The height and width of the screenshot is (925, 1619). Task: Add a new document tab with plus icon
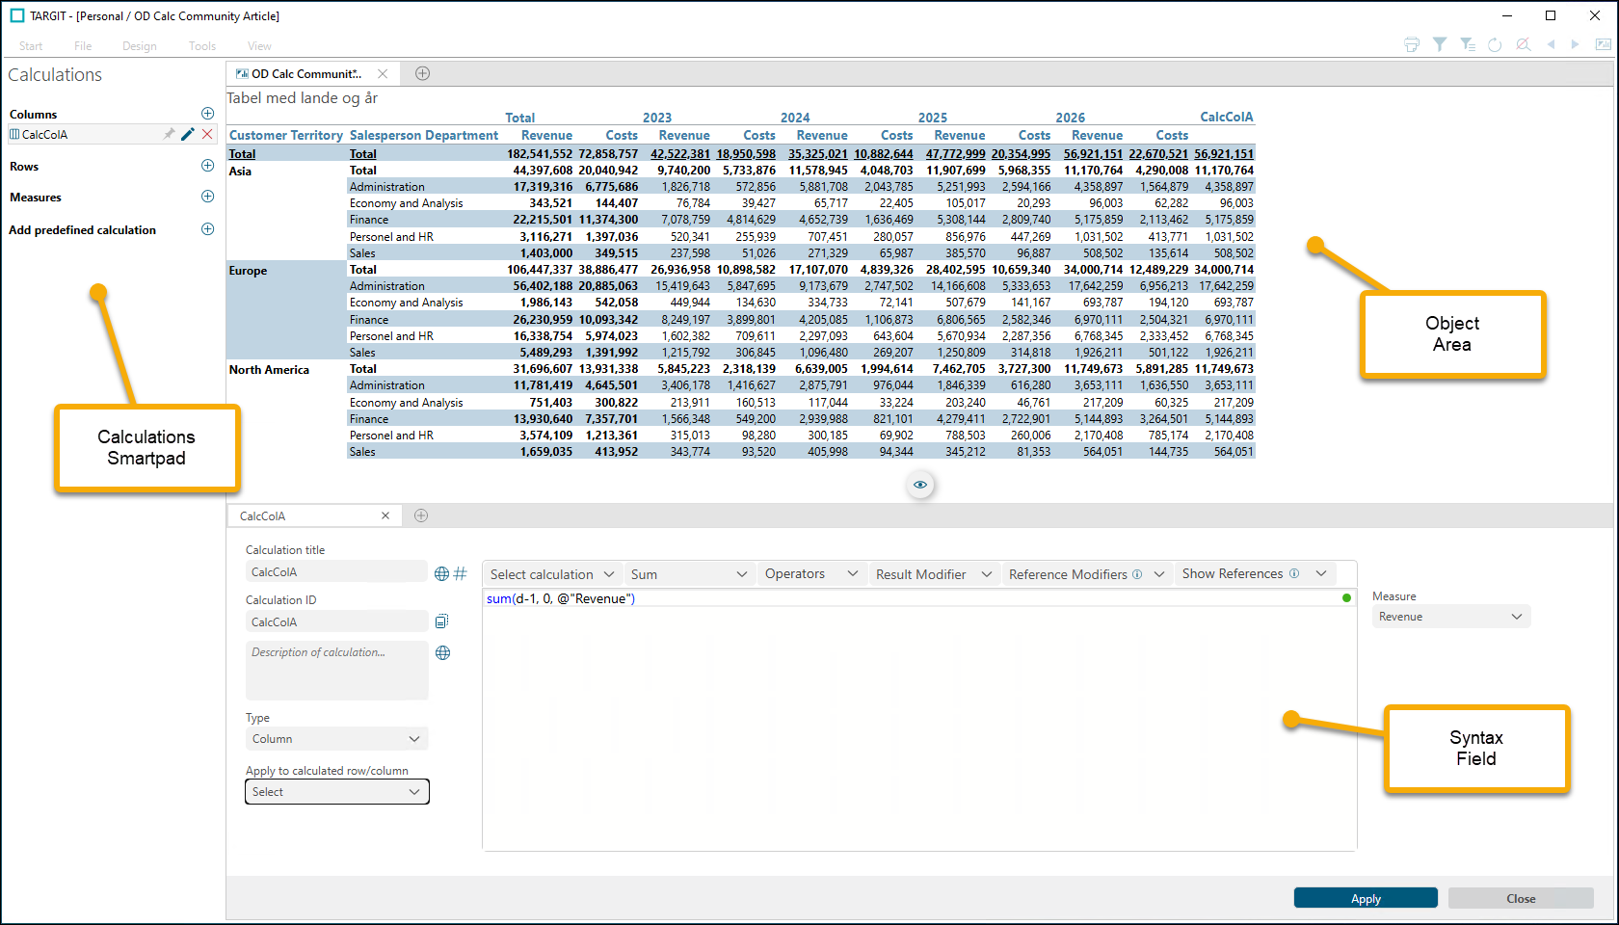[422, 73]
